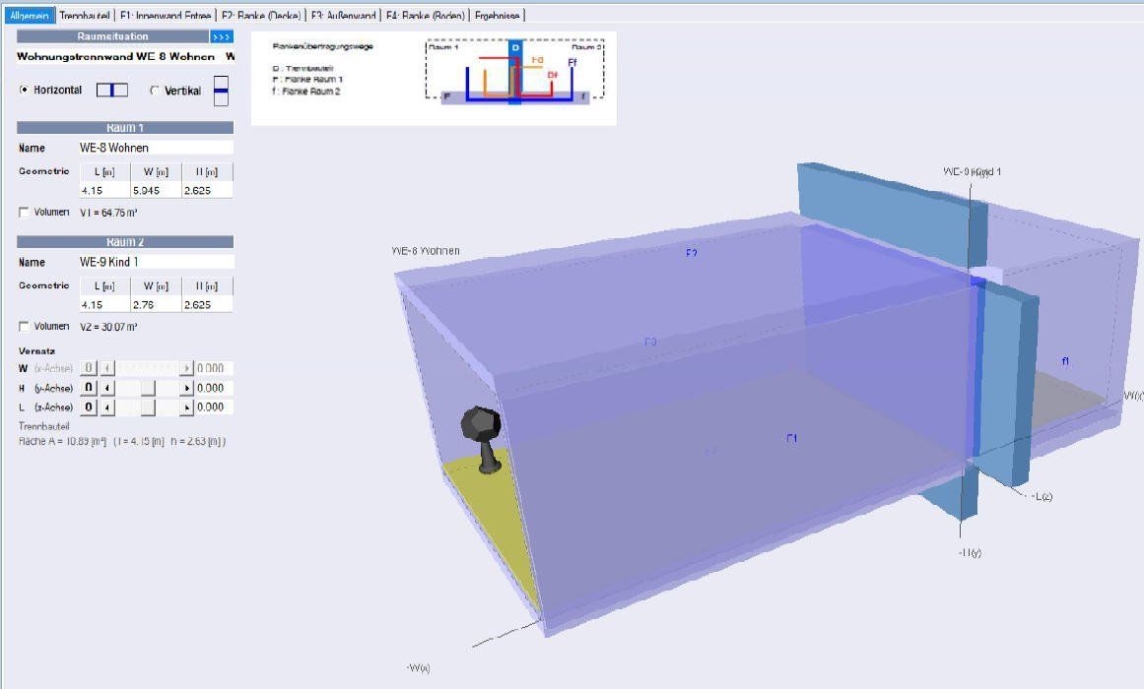The image size is (1144, 689).
Task: Select the F2 ceiling flank label
Action: click(x=690, y=253)
